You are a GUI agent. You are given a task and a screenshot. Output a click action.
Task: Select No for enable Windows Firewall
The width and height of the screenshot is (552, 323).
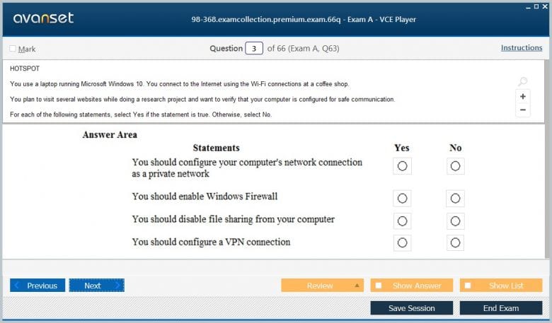[455, 199]
